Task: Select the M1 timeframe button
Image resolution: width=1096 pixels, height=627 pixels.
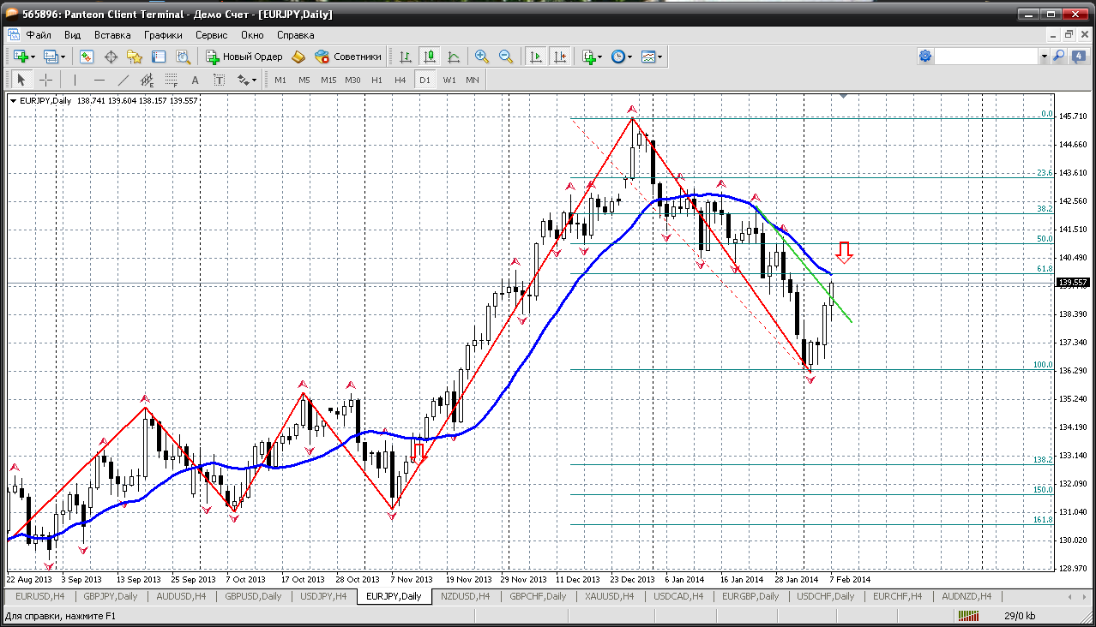Action: (280, 80)
